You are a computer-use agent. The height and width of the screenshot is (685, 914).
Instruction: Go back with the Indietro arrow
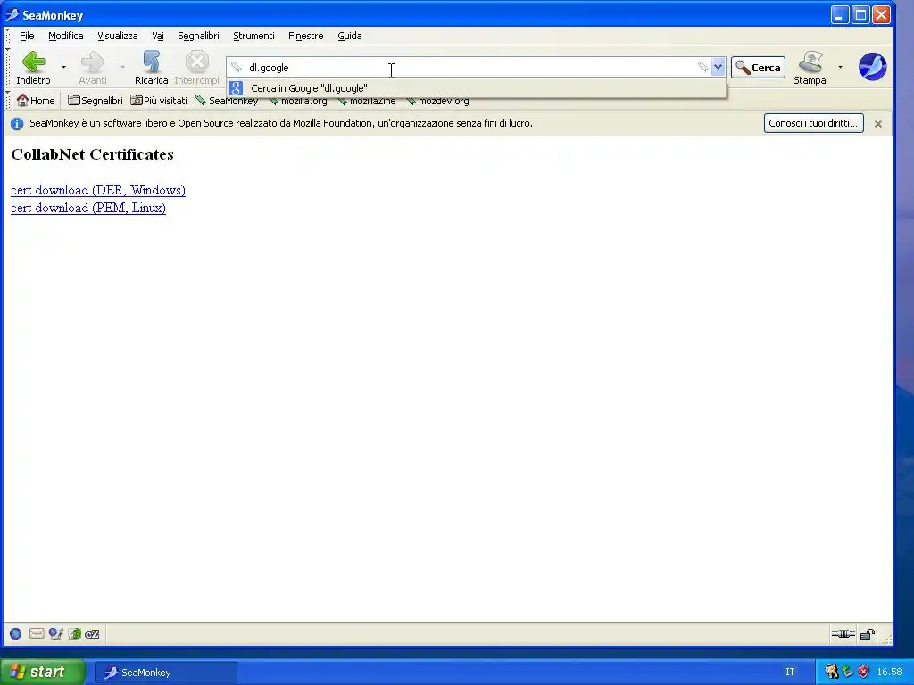click(x=33, y=68)
